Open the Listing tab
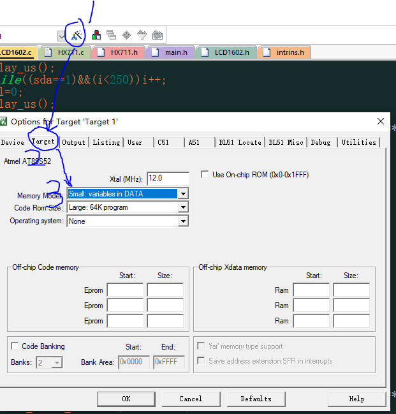Screen dimensions: 396x414 106,142
